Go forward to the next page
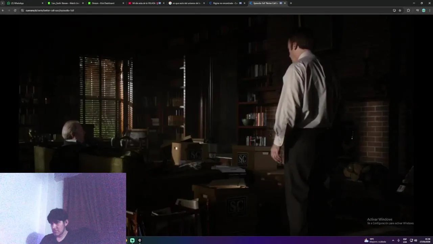 coord(9,11)
